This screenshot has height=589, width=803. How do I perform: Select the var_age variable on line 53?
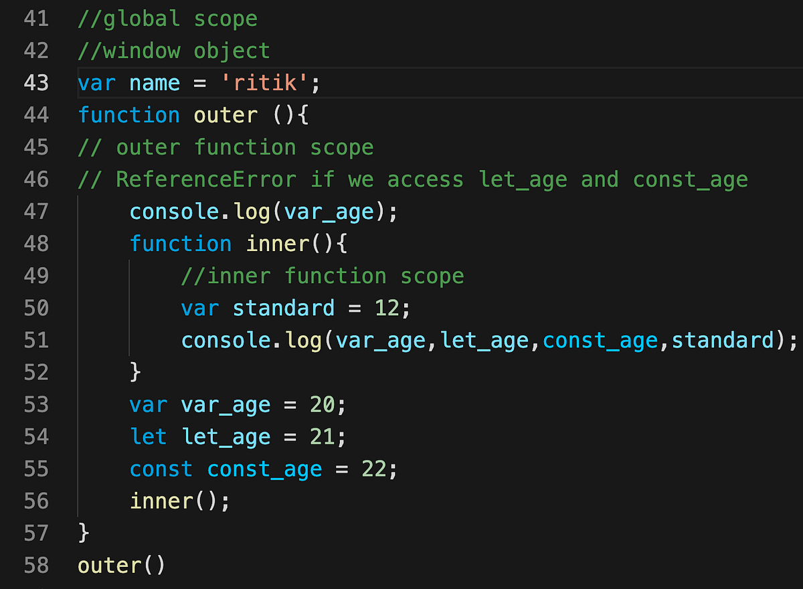click(x=226, y=404)
